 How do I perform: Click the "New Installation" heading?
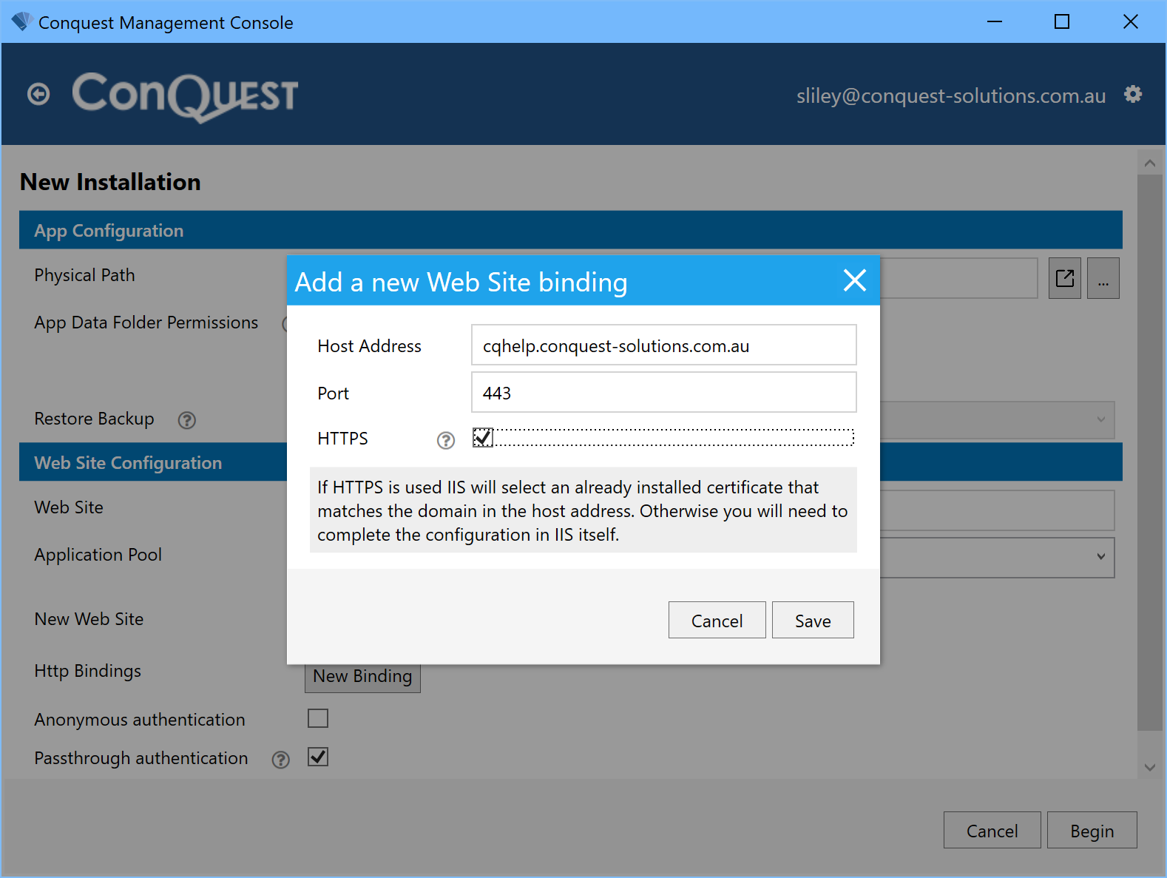pyautogui.click(x=110, y=182)
